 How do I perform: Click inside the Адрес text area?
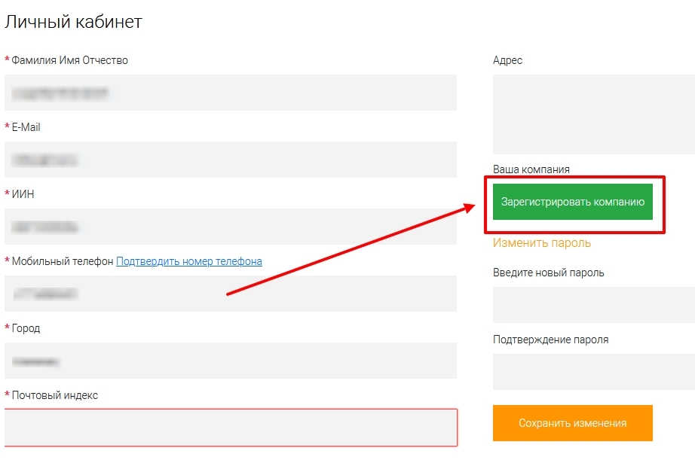pos(593,114)
